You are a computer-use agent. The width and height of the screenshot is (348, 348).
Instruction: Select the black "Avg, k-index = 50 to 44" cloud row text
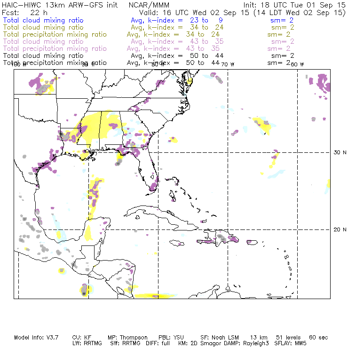click(177, 55)
